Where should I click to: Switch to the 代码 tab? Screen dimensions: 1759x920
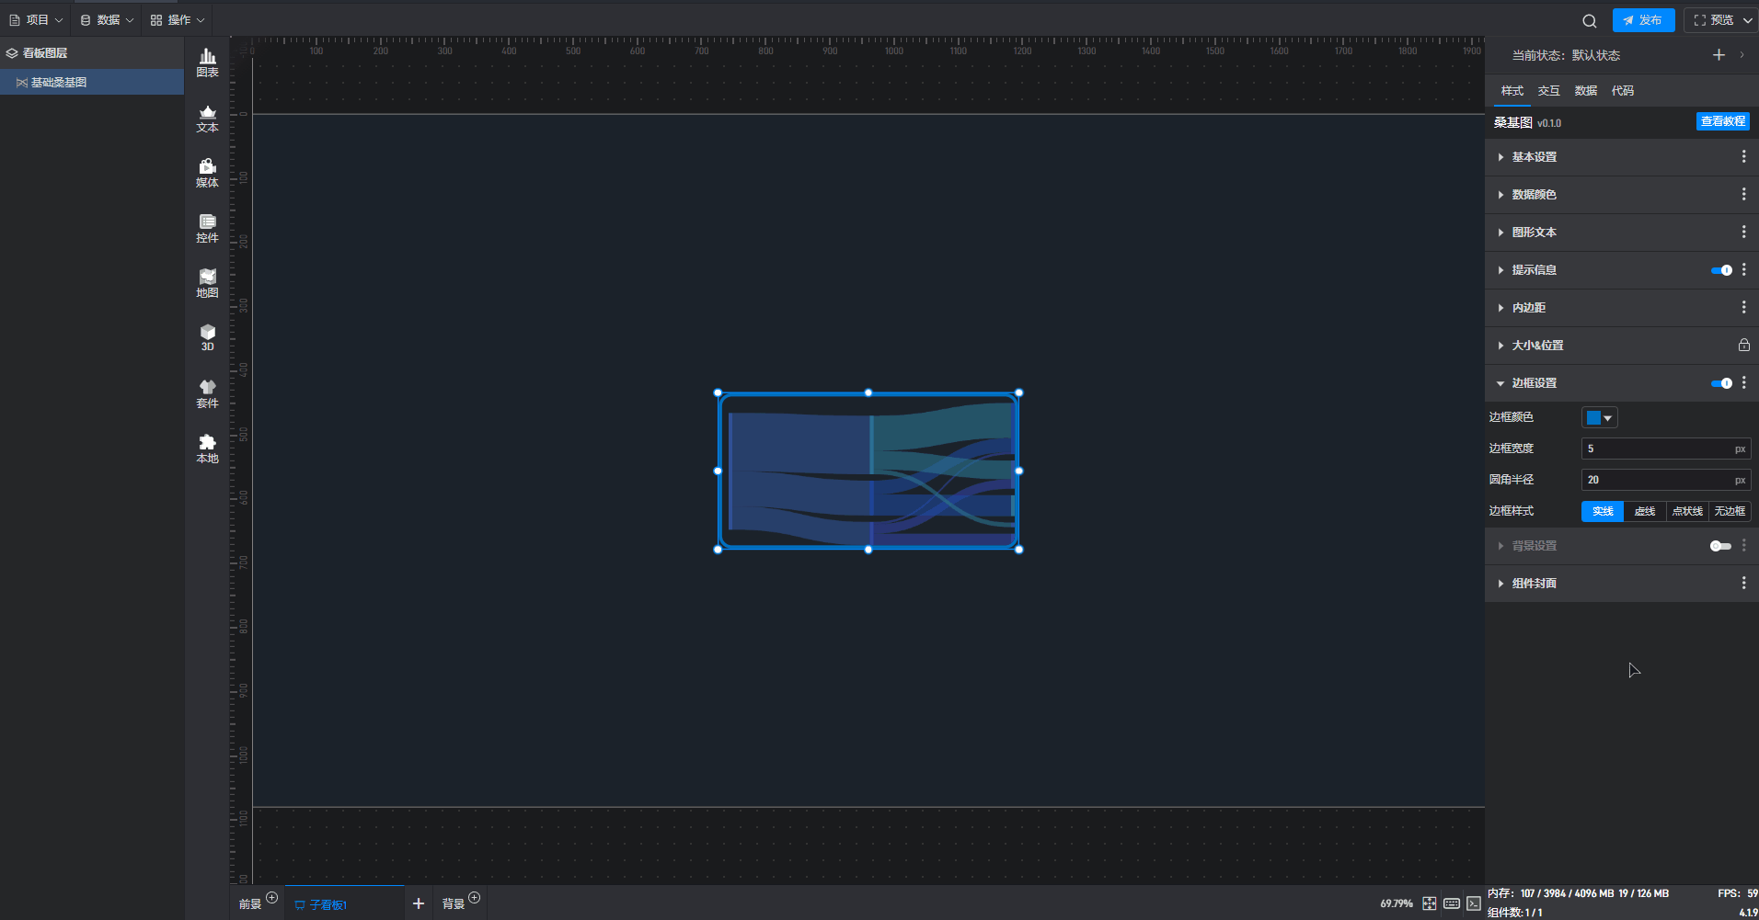point(1622,91)
